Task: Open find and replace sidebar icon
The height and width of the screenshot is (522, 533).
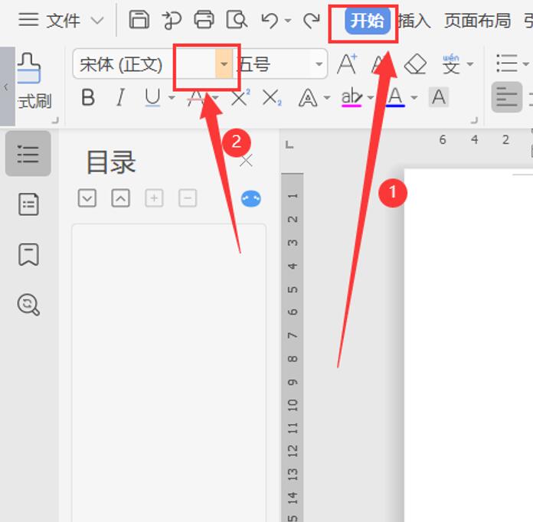Action: [x=28, y=305]
